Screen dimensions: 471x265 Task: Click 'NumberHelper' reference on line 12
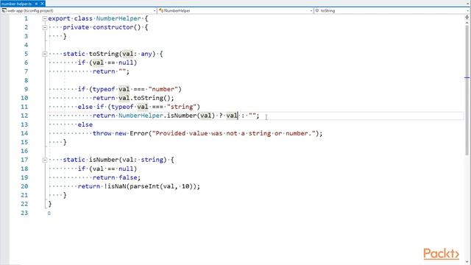(141, 116)
